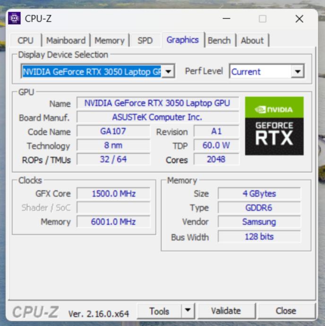Click the 'Board Manuf.' label
Image resolution: width=325 pixels, height=326 pixels.
44,118
